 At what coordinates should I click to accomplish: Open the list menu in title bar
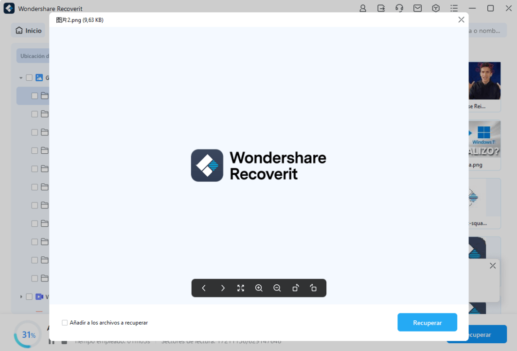click(454, 8)
